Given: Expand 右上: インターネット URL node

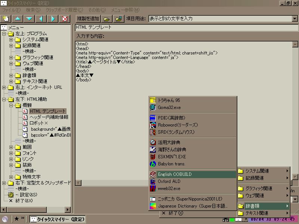Looking at the screenshot, I should pos(4,87).
